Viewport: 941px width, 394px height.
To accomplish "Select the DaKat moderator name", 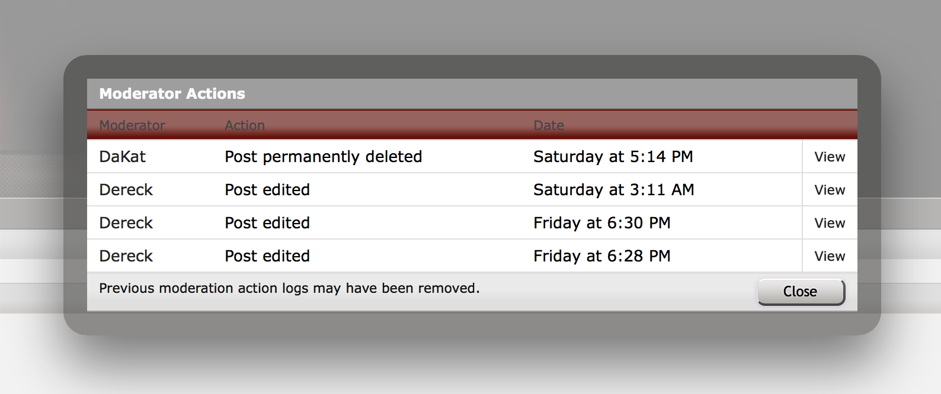I will [x=122, y=157].
